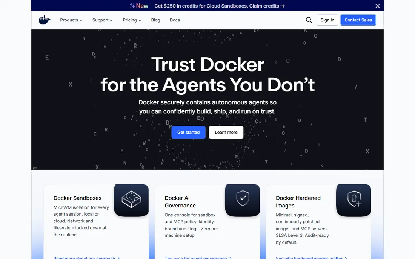Image resolution: width=415 pixels, height=259 pixels.
Task: Dismiss the credits banner with the X
Action: click(377, 6)
